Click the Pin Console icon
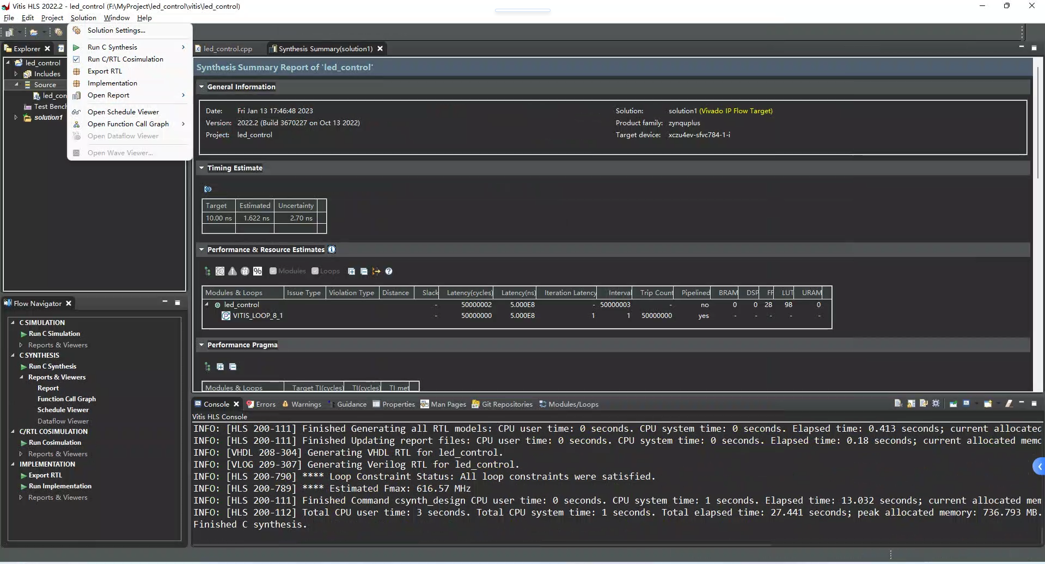The image size is (1045, 564). pos(953,404)
